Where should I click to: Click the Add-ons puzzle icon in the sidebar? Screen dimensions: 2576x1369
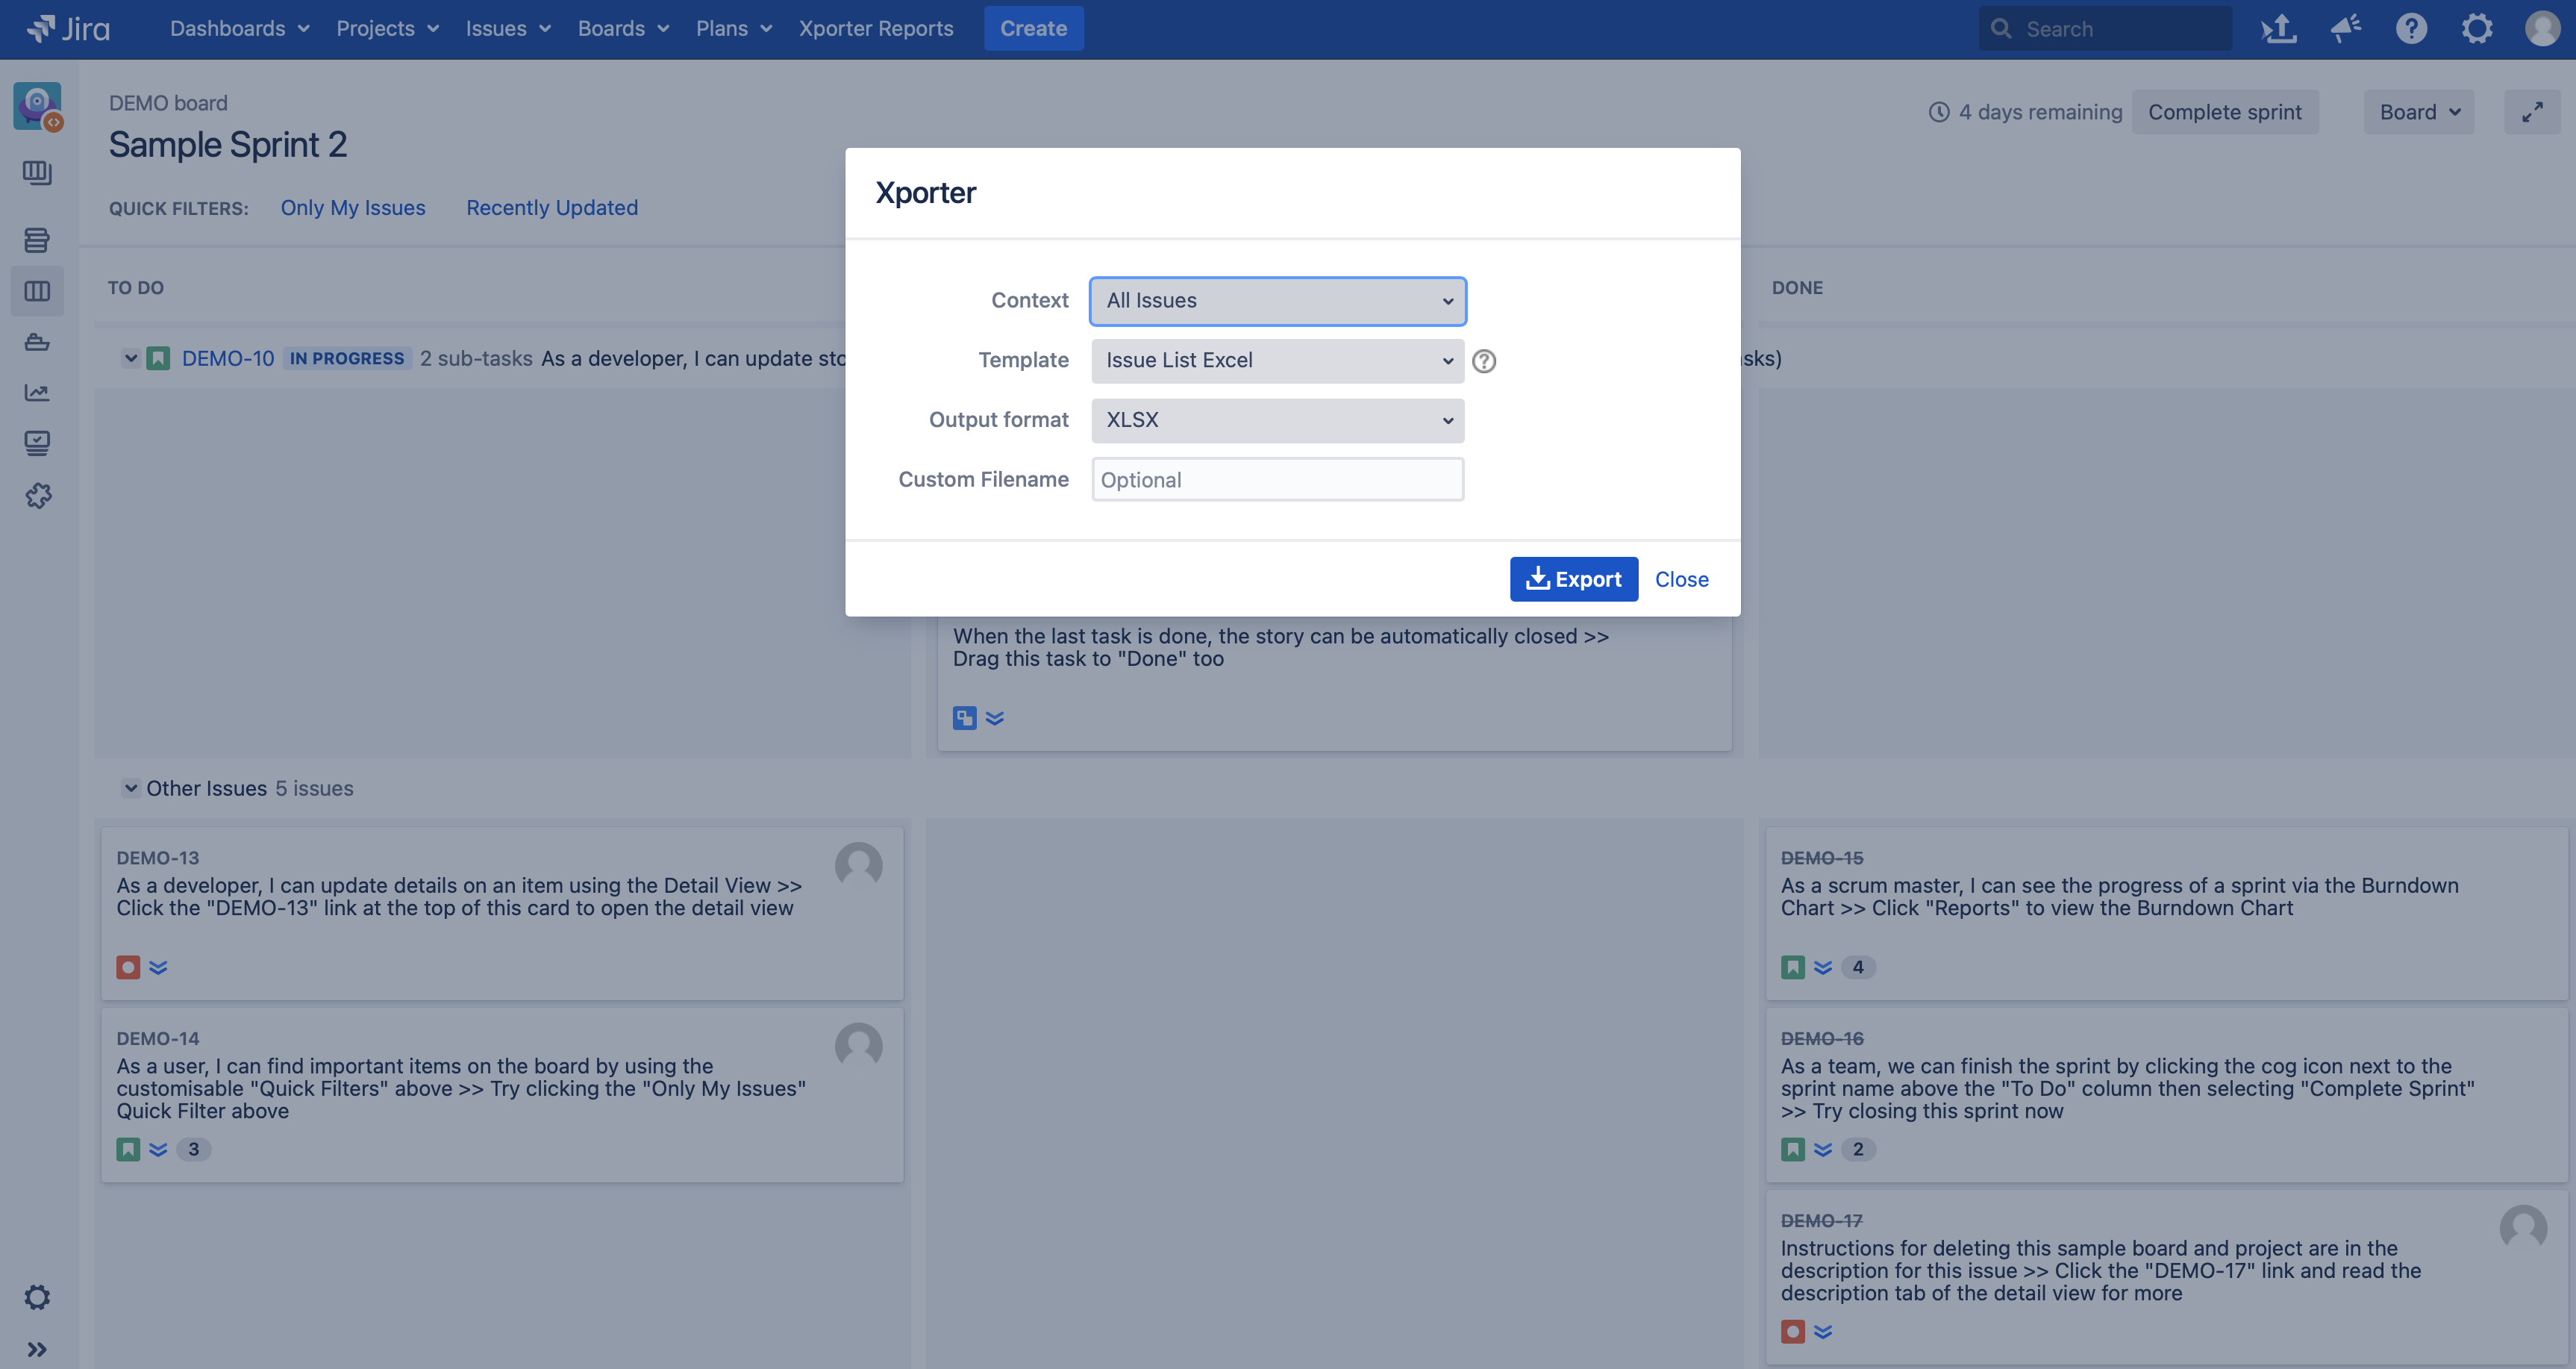[37, 495]
